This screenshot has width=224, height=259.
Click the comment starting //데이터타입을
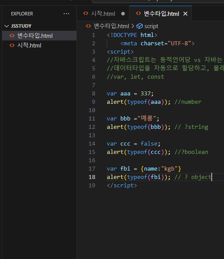tap(165, 68)
